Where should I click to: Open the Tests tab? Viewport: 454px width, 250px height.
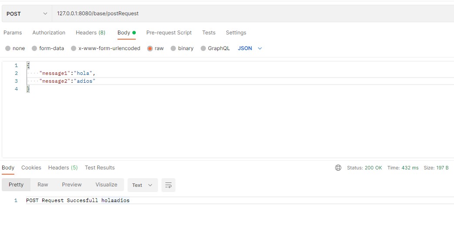pyautogui.click(x=209, y=33)
